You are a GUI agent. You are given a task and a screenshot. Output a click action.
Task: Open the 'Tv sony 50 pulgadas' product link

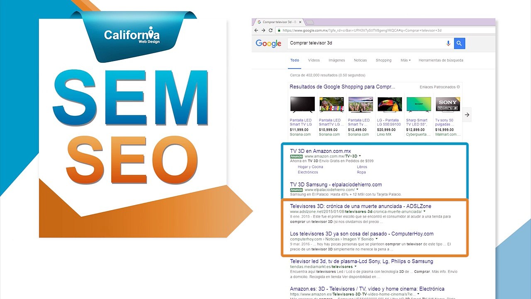(444, 122)
